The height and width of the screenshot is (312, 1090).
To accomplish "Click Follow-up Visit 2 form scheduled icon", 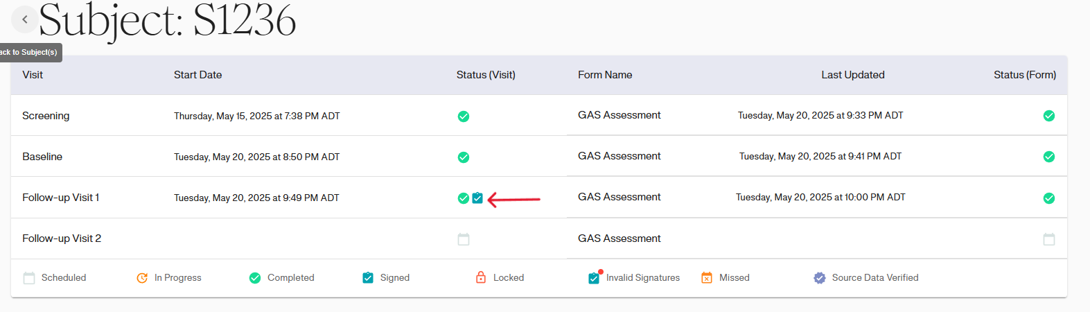I will (1048, 239).
